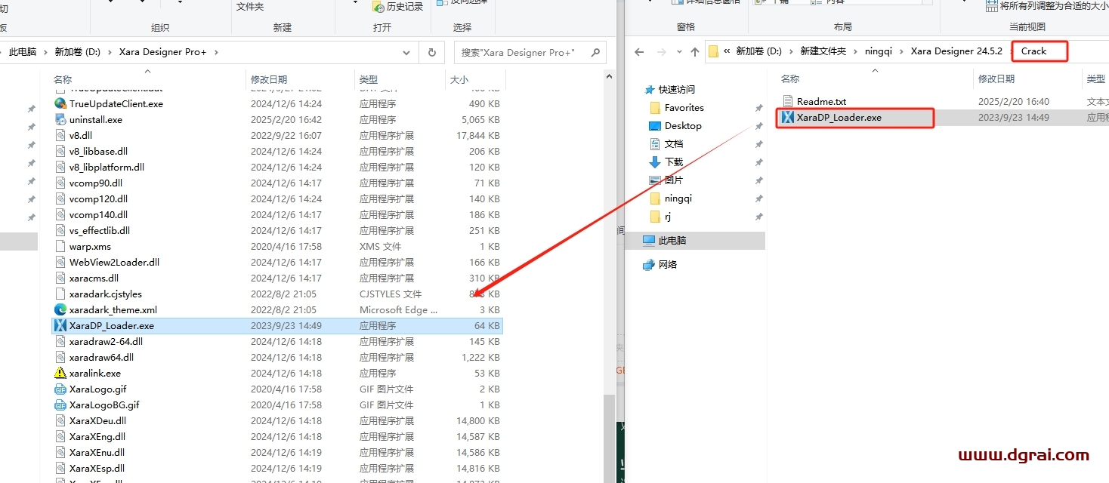Expand chevron after Xara Designer Pro+ breadcrumb
Image resolution: width=1109 pixels, height=483 pixels.
(x=216, y=52)
